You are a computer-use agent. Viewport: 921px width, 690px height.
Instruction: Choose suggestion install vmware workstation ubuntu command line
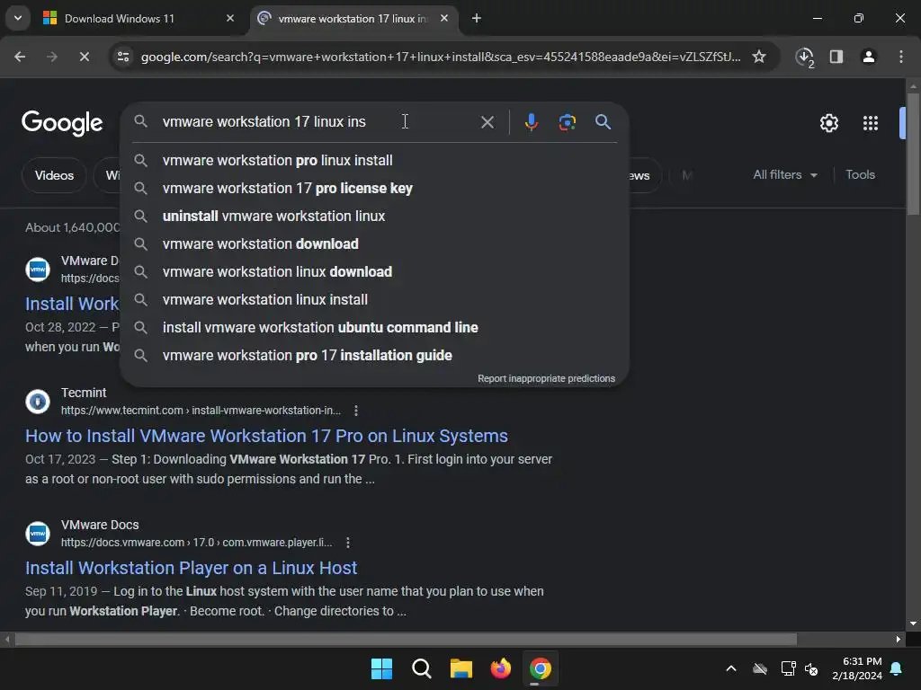pyautogui.click(x=374, y=327)
